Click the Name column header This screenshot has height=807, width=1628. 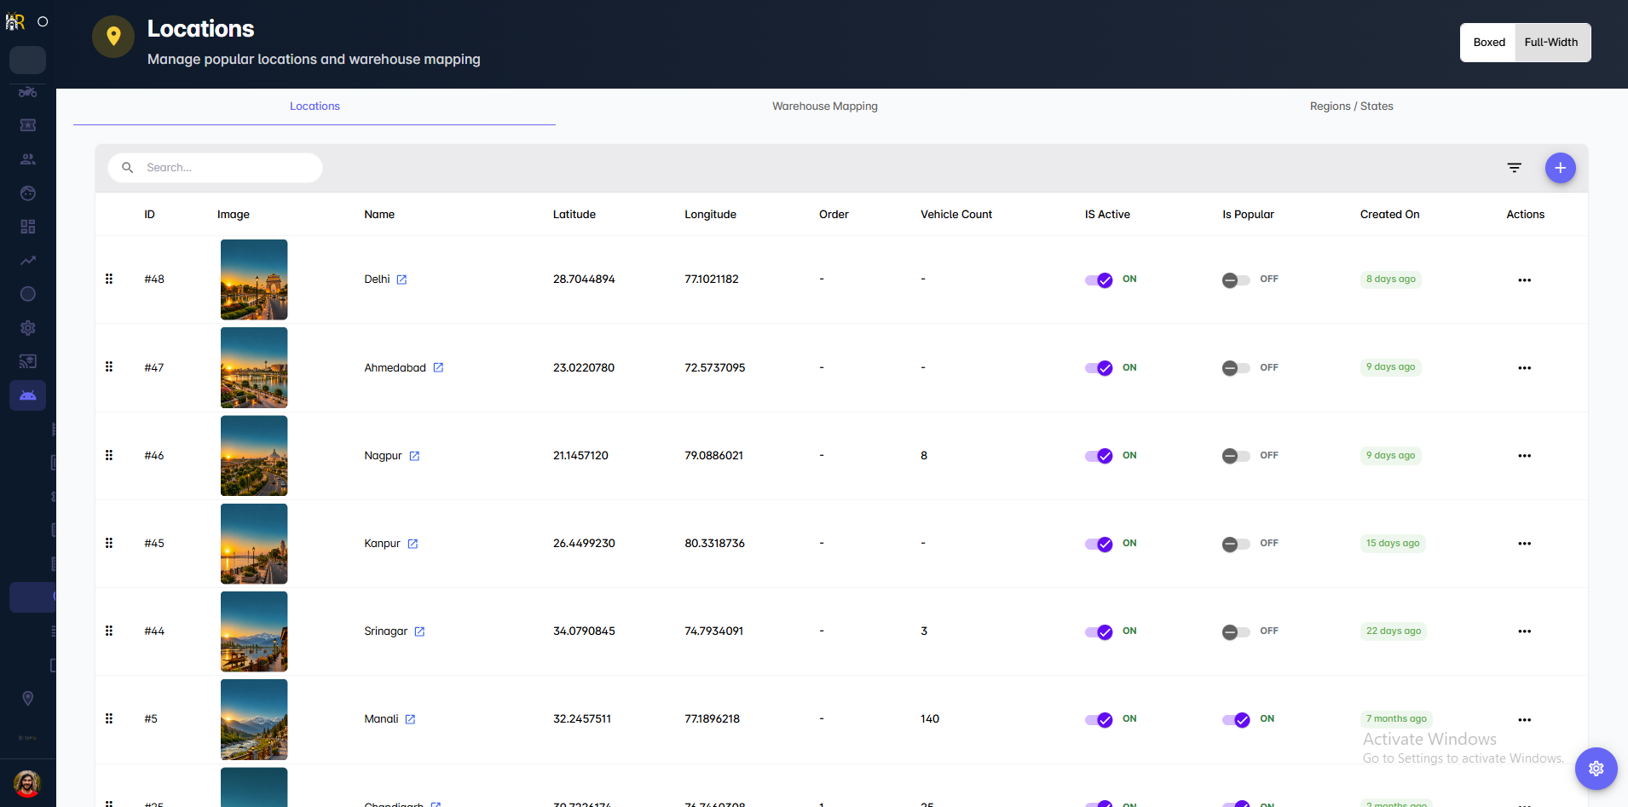point(379,215)
